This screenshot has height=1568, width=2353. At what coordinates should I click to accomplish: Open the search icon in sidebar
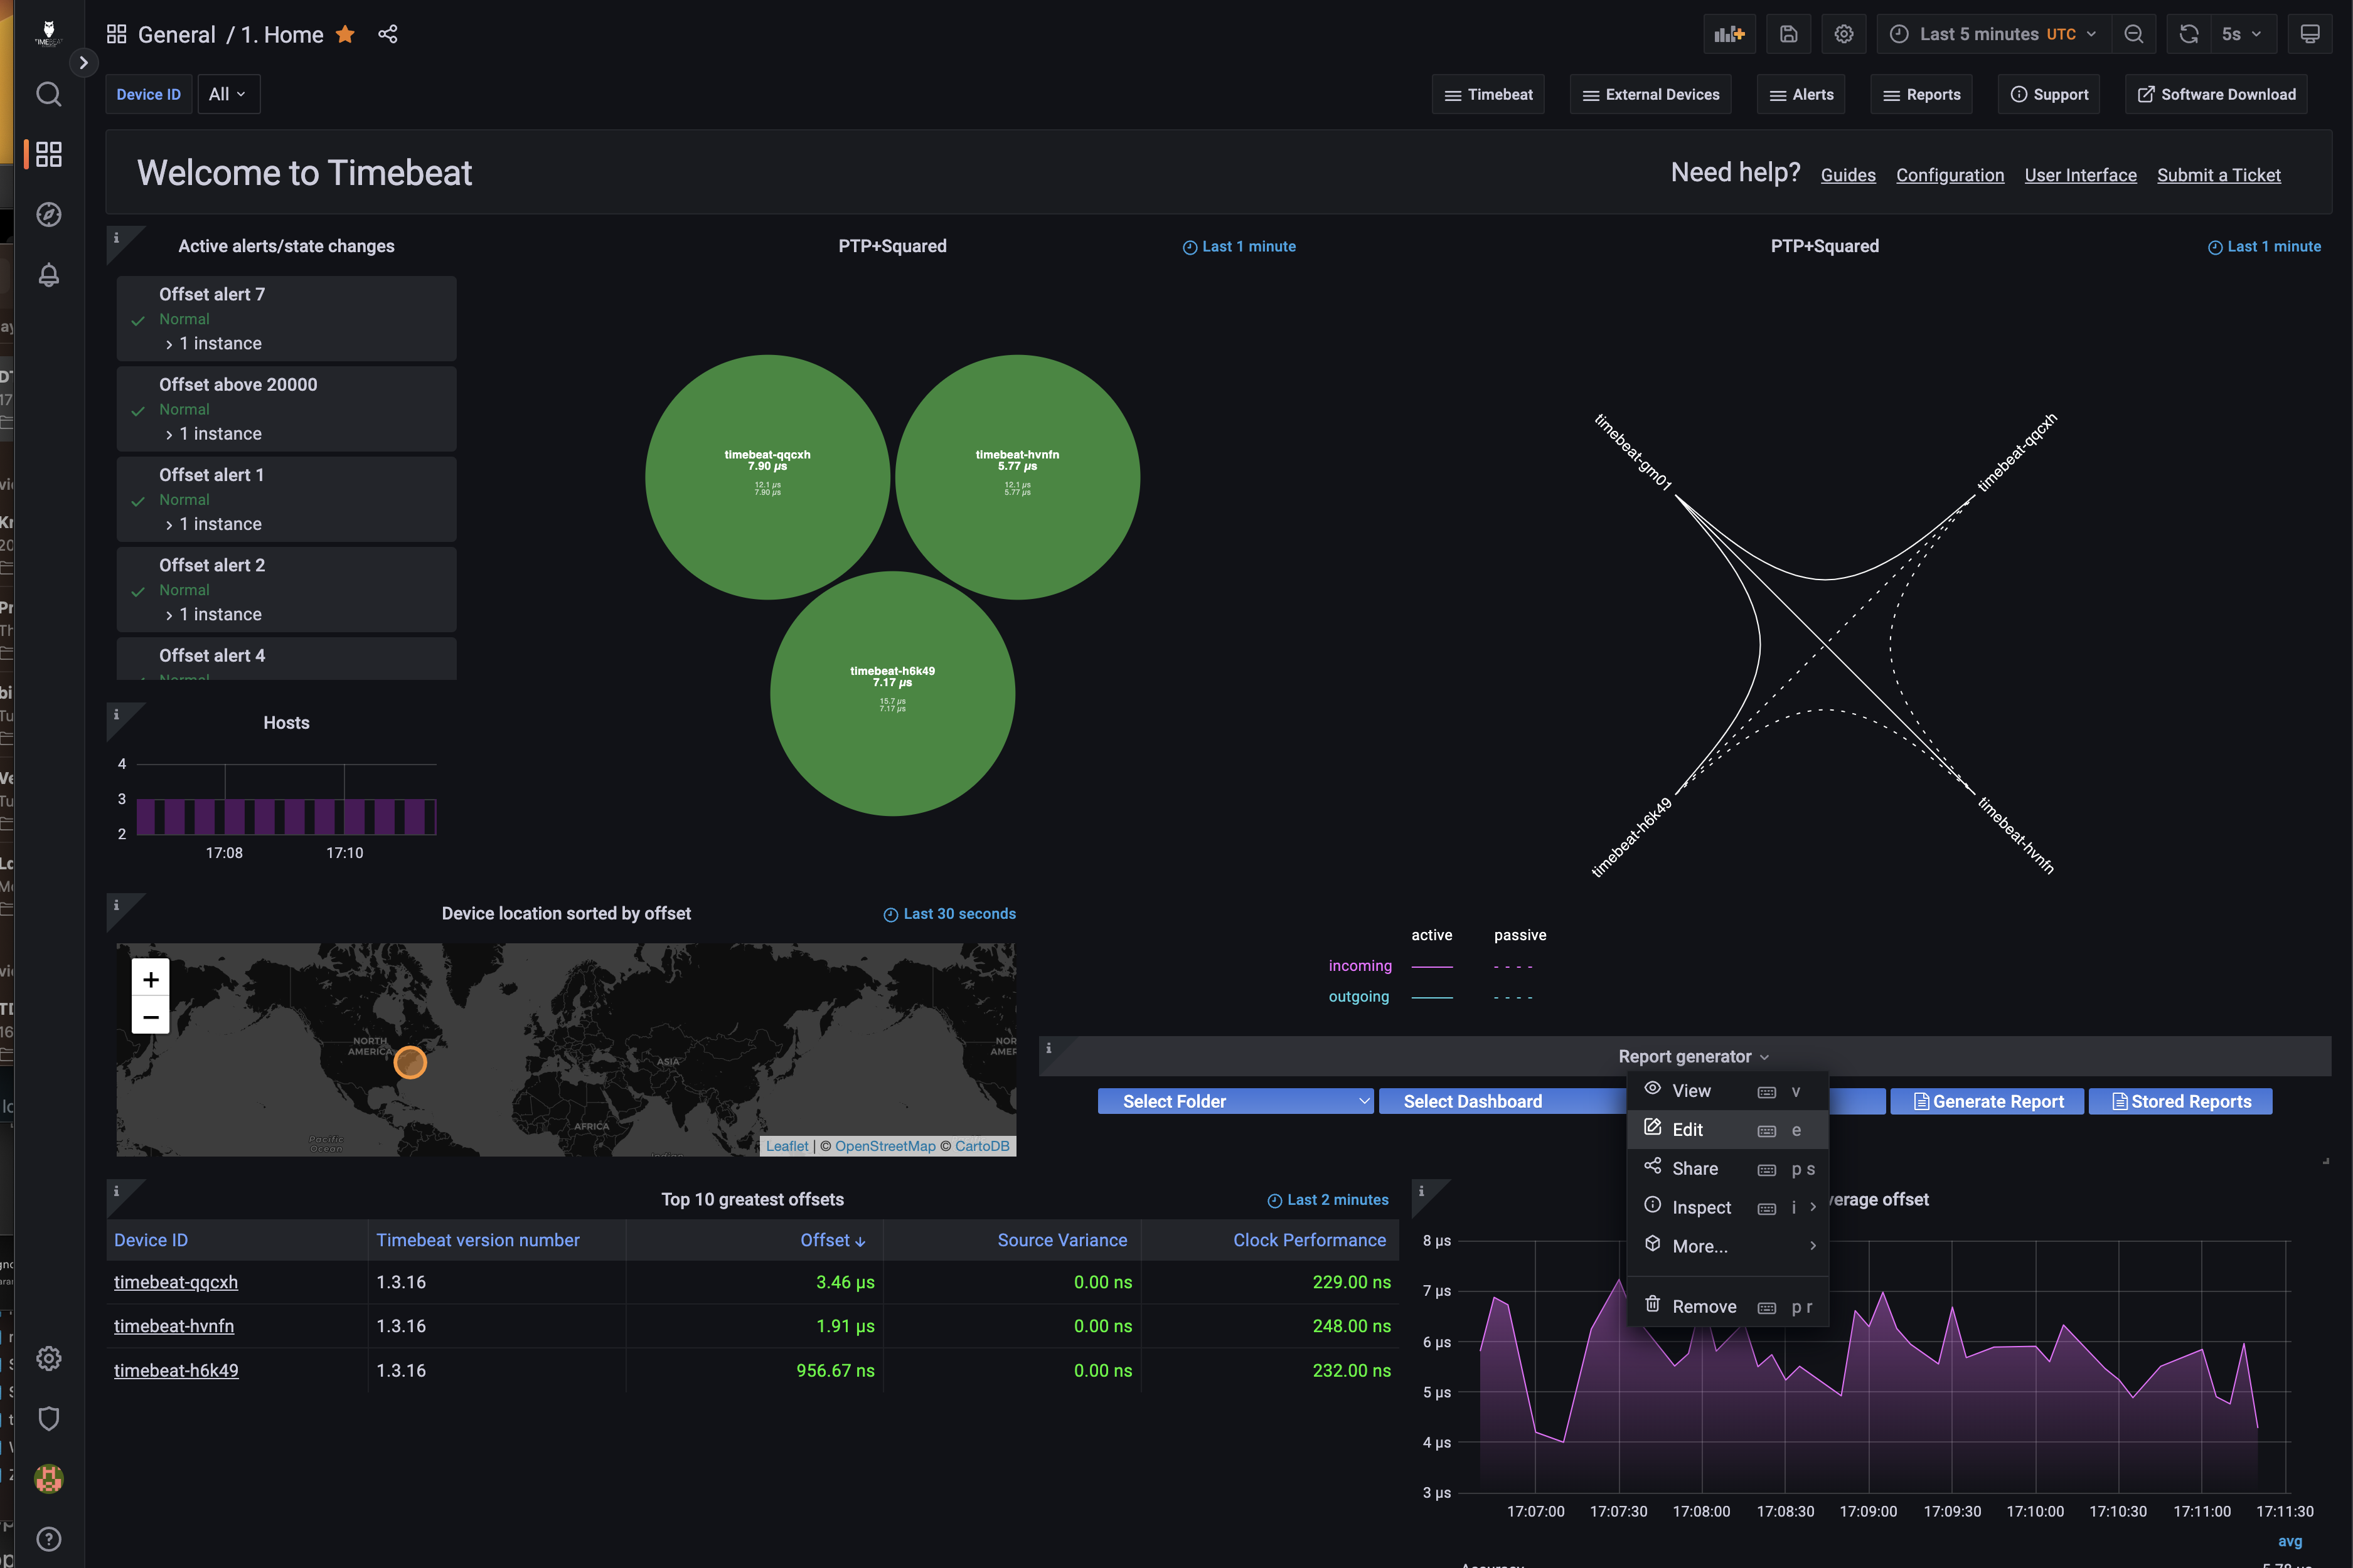tap(48, 94)
